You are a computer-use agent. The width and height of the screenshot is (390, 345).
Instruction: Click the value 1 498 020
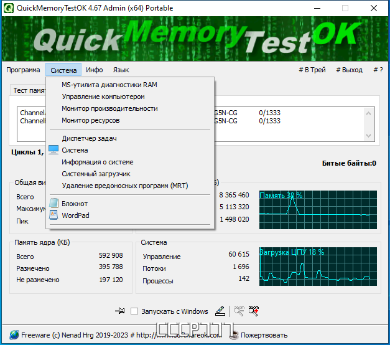click(234, 219)
